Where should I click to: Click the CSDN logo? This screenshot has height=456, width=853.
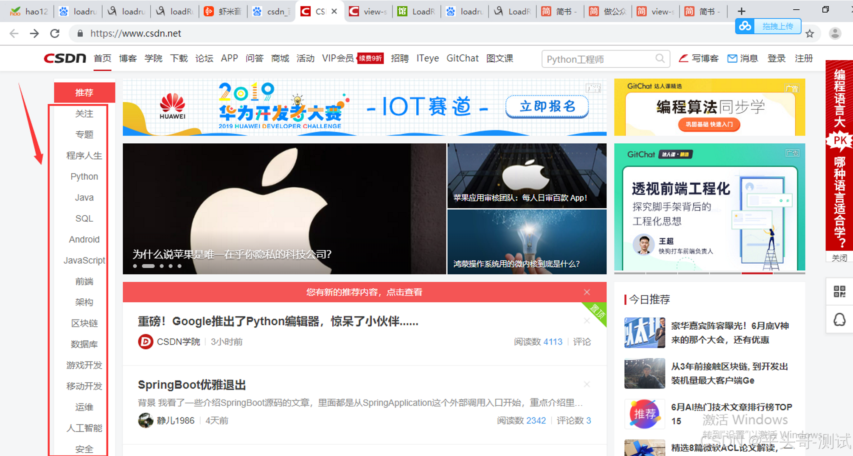[x=65, y=58]
